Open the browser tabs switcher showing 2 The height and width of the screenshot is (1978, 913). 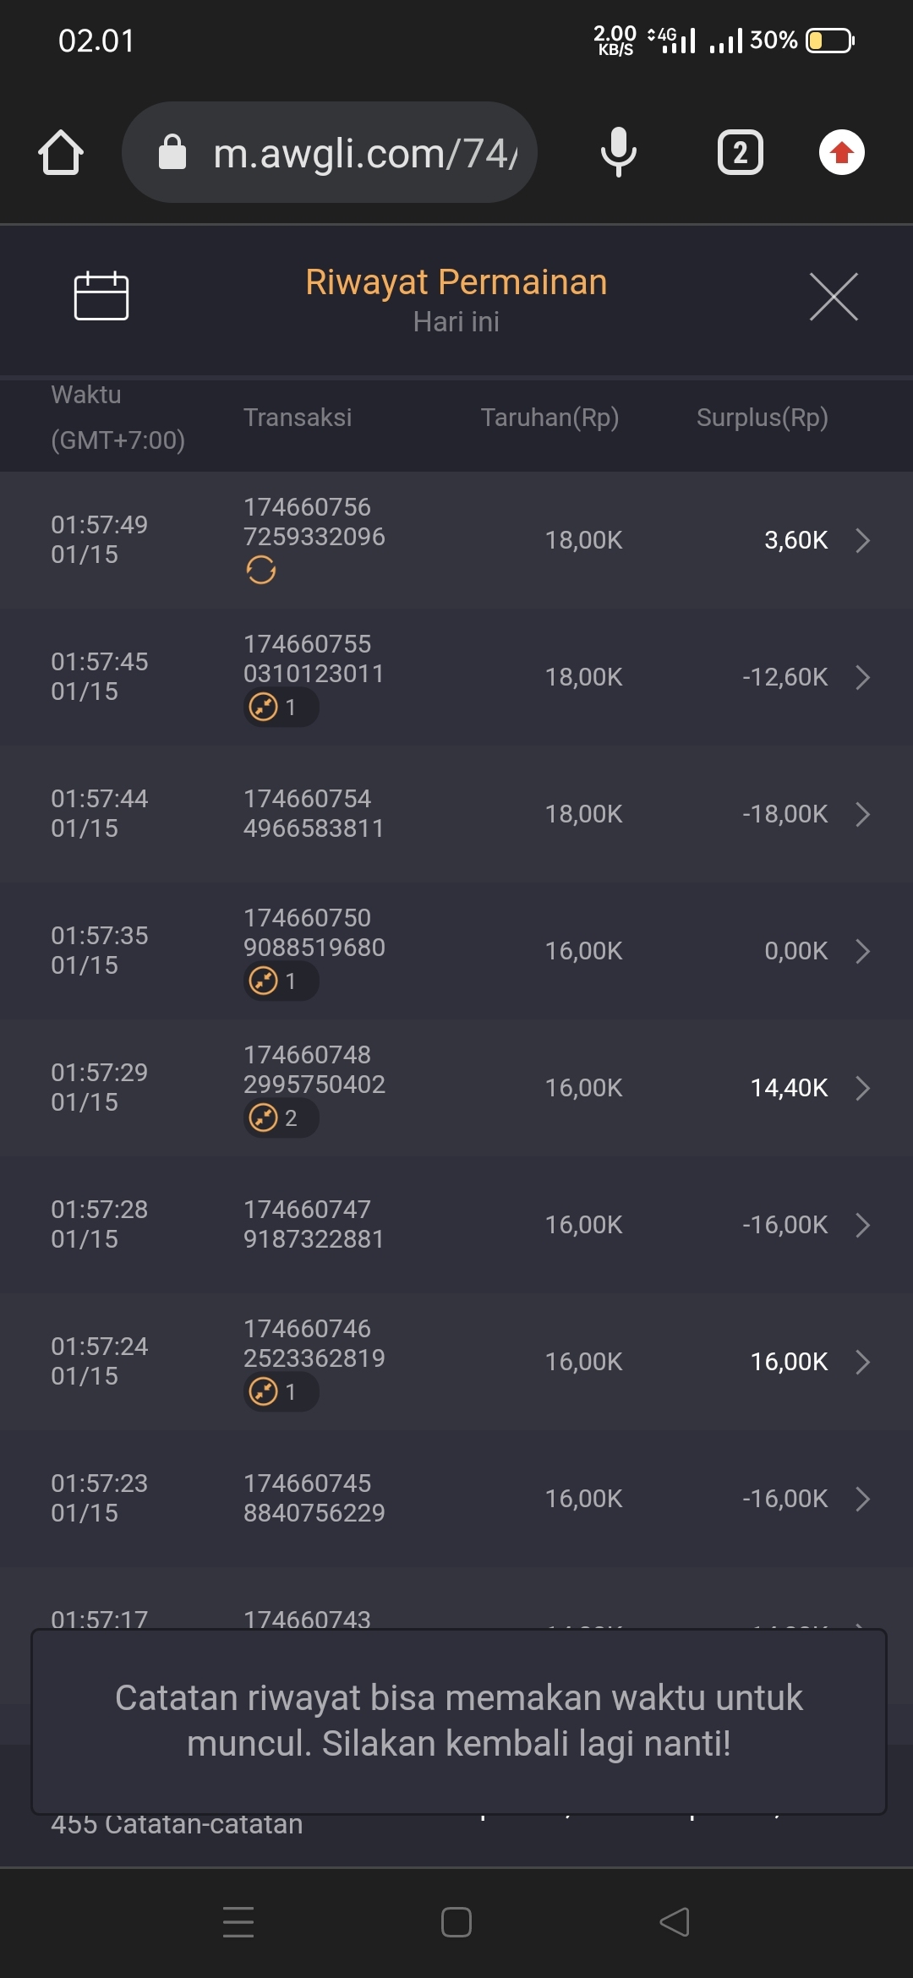coord(740,153)
